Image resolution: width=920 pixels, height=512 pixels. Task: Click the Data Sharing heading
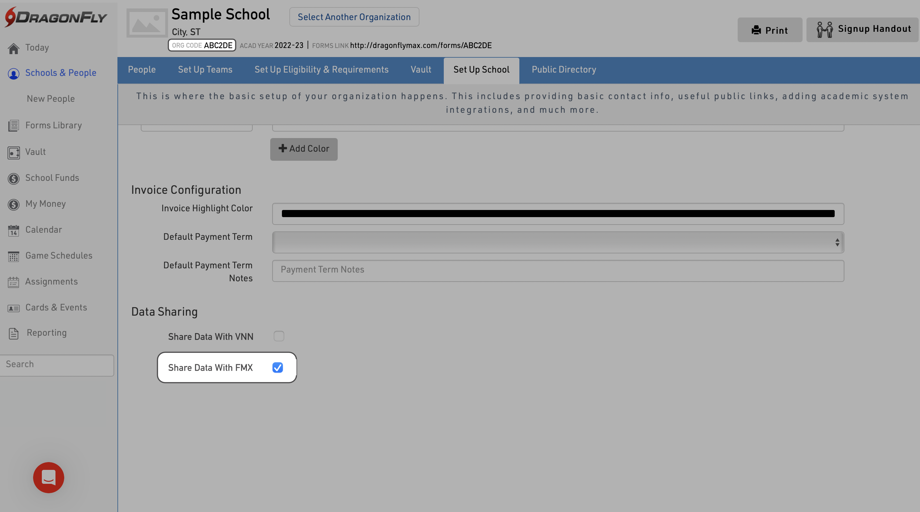point(164,311)
